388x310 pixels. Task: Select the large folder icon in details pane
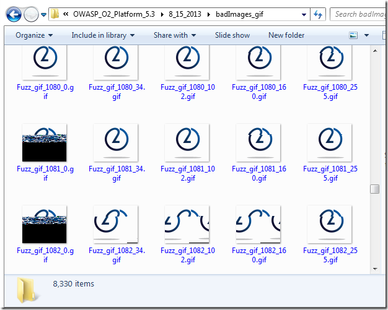[x=26, y=288]
